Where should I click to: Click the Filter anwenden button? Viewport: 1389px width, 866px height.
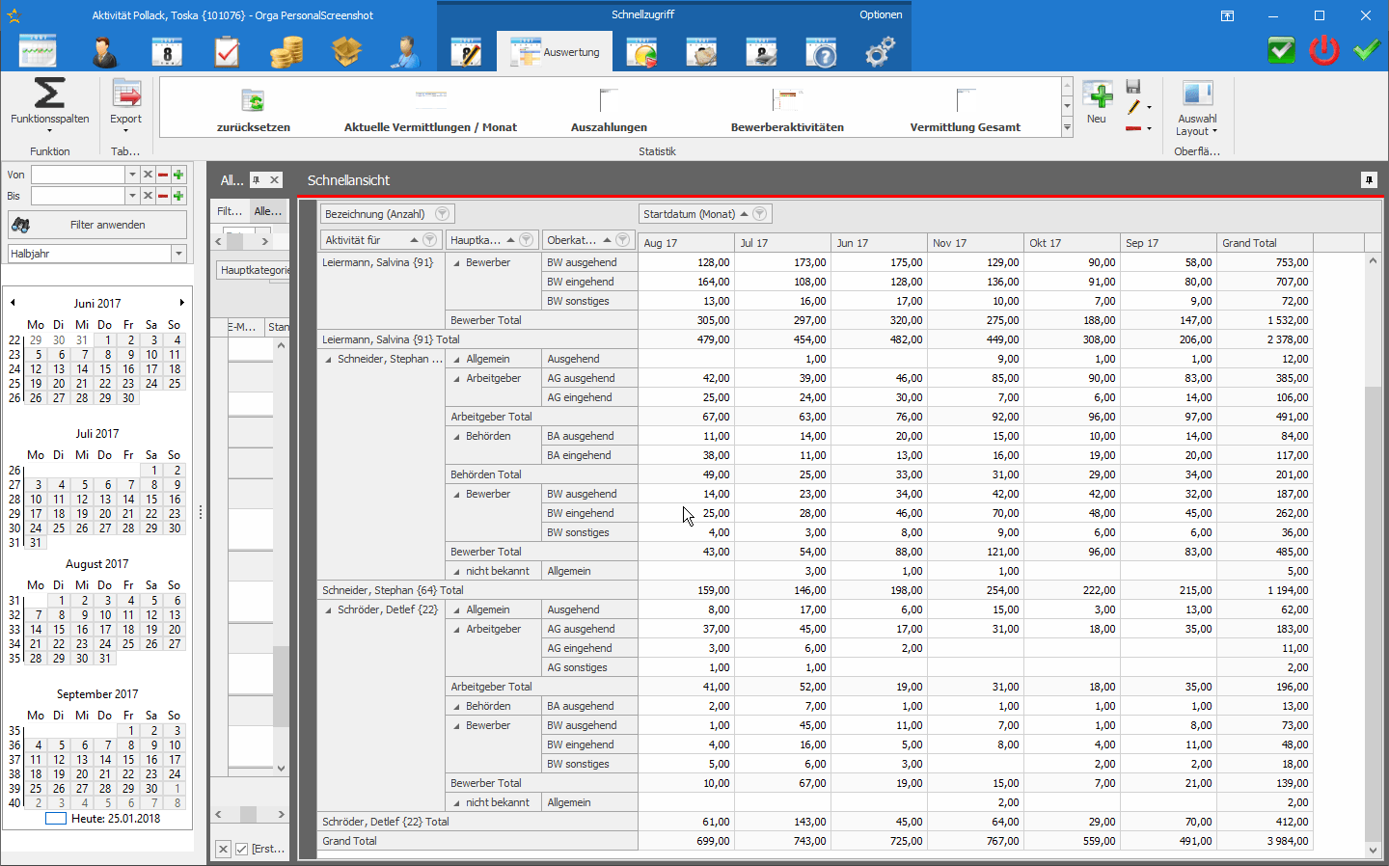pos(97,225)
